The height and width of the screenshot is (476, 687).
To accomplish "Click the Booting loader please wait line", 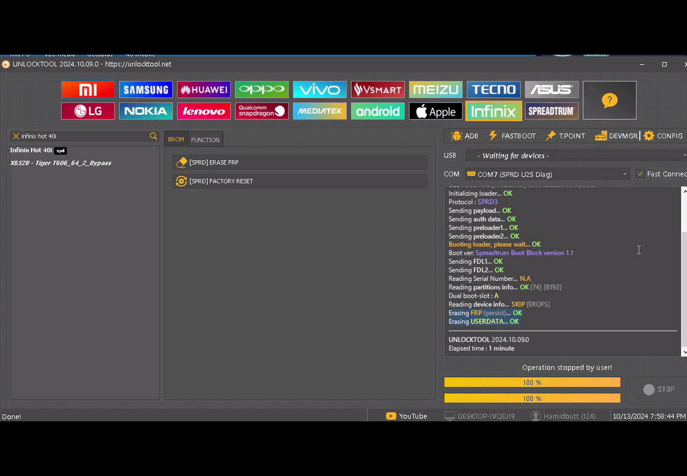I will click(495, 245).
